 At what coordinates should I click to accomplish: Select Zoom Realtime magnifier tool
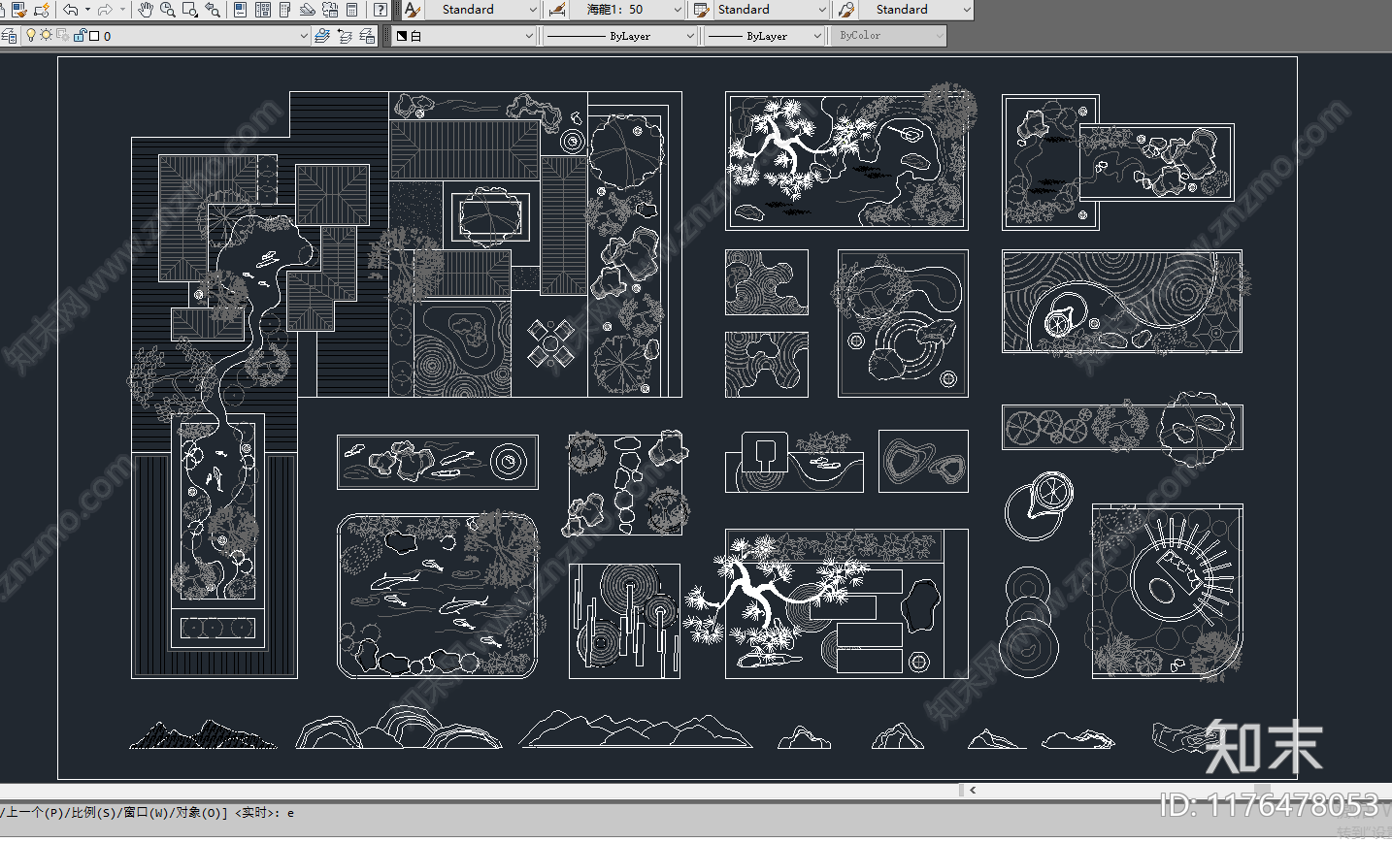(168, 10)
